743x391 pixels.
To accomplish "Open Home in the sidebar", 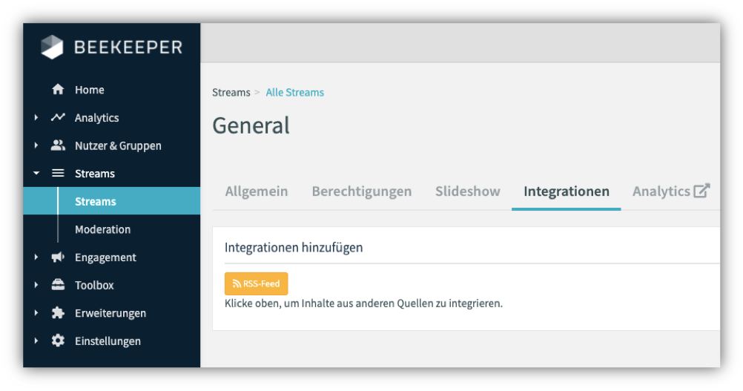I will pyautogui.click(x=89, y=90).
